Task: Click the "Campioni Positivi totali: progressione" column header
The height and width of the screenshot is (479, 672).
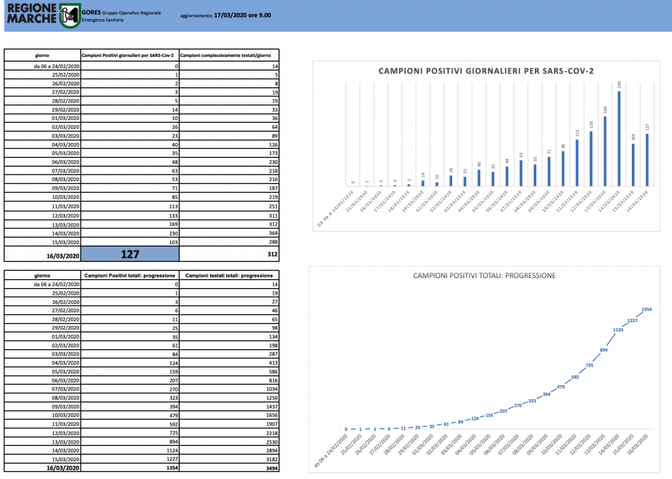Action: [130, 276]
